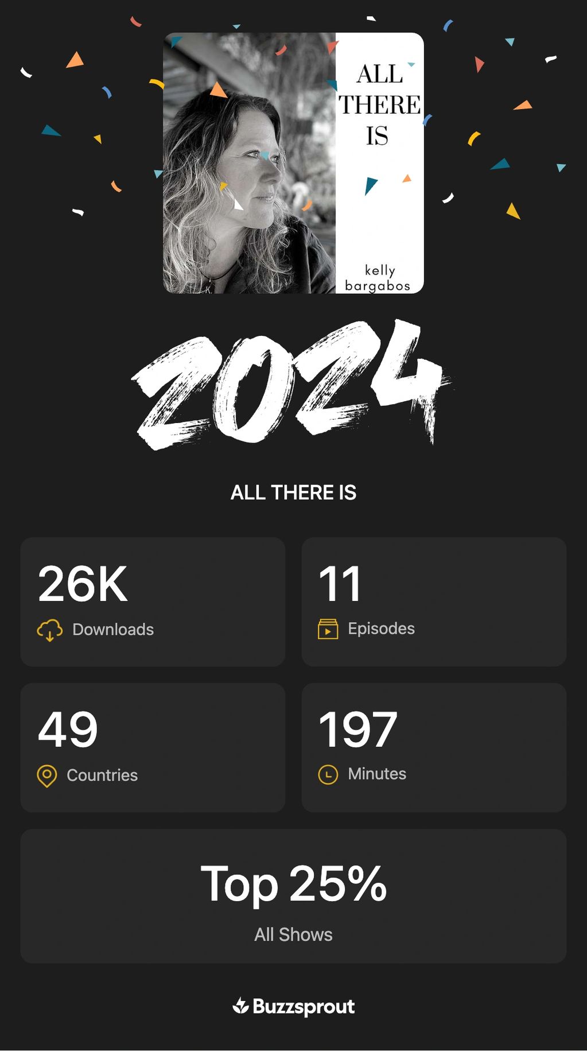Click the Countries location pin icon
This screenshot has height=1051, width=587.
47,775
